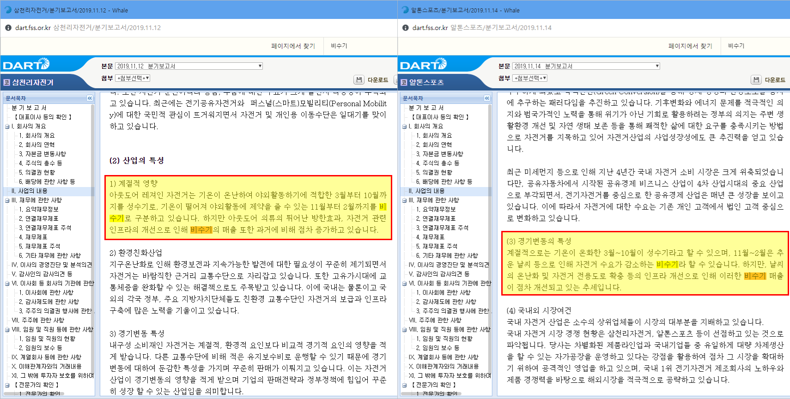Open 1. 요약재무정보 in the left window tree
Viewport: 790px width, 399px height.
click(38, 209)
